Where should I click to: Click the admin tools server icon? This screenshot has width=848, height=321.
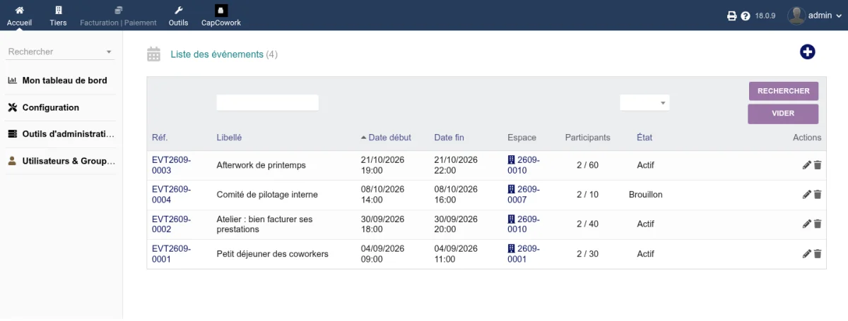point(12,134)
